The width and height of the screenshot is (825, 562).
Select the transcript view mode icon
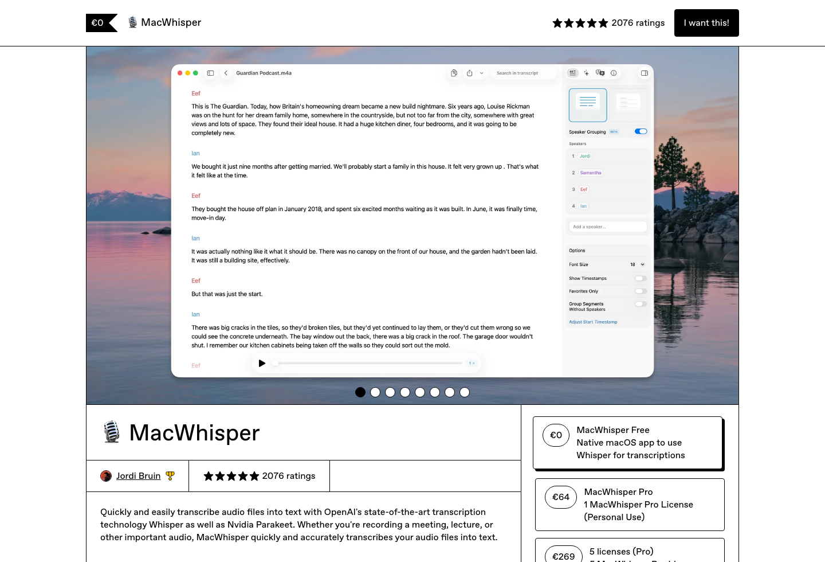tap(572, 73)
